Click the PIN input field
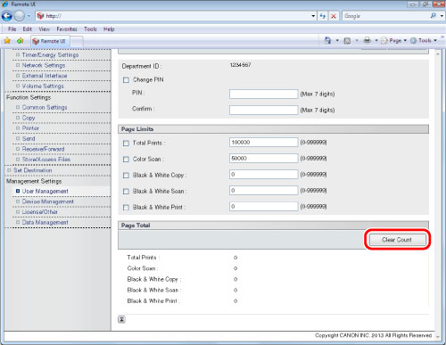 263,94
